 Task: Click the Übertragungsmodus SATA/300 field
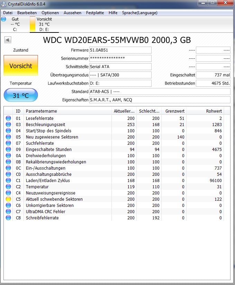coord(120,75)
